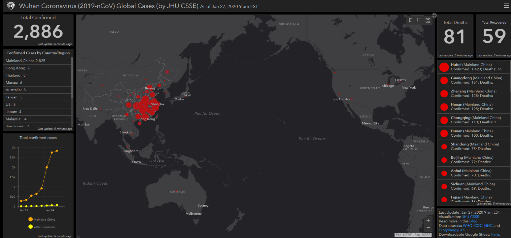
Task: Zoom in on the map
Action: [x=428, y=220]
